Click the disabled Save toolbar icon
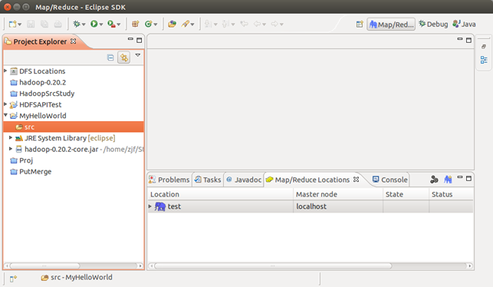This screenshot has height=287, width=493. (x=31, y=24)
